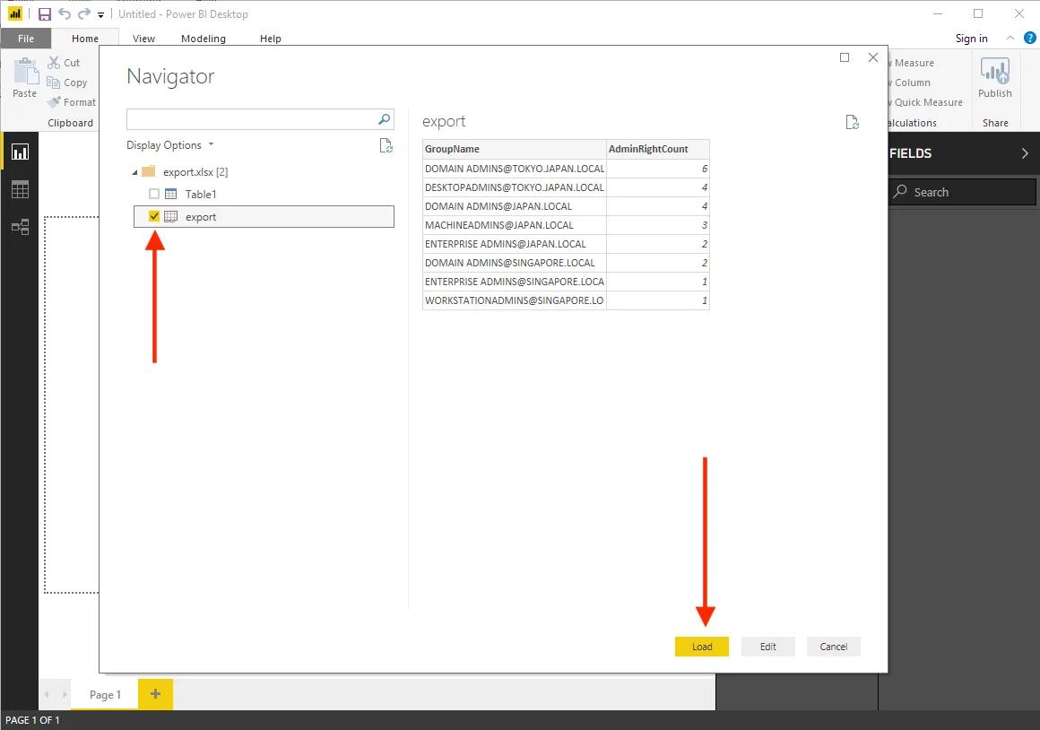Click the Publish icon in Share group
Screen dimensions: 1040x730
click(995, 70)
